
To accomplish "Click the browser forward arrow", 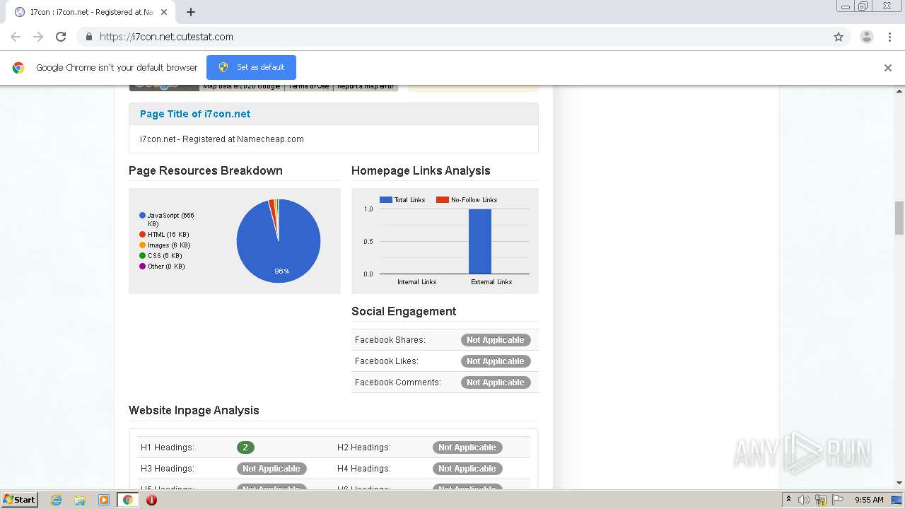I will [x=38, y=37].
